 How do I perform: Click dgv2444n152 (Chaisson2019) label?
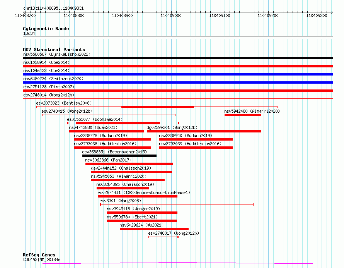121,168
